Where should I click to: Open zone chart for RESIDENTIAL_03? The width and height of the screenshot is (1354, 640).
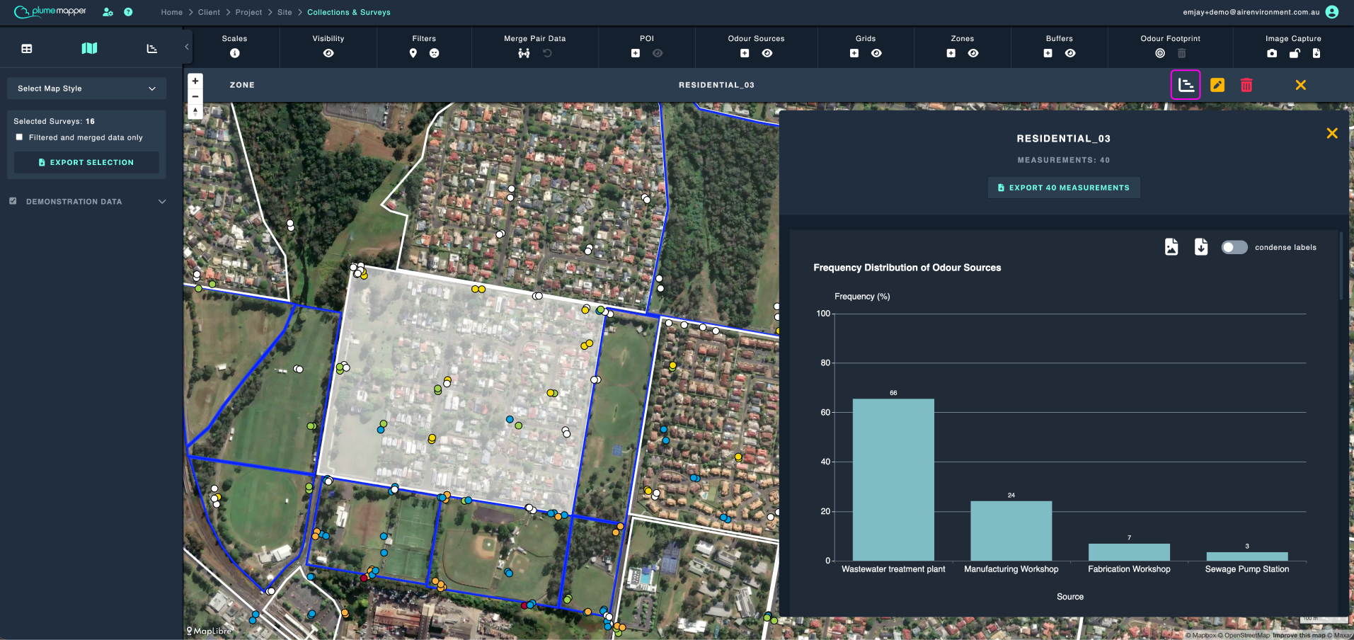(x=1186, y=85)
